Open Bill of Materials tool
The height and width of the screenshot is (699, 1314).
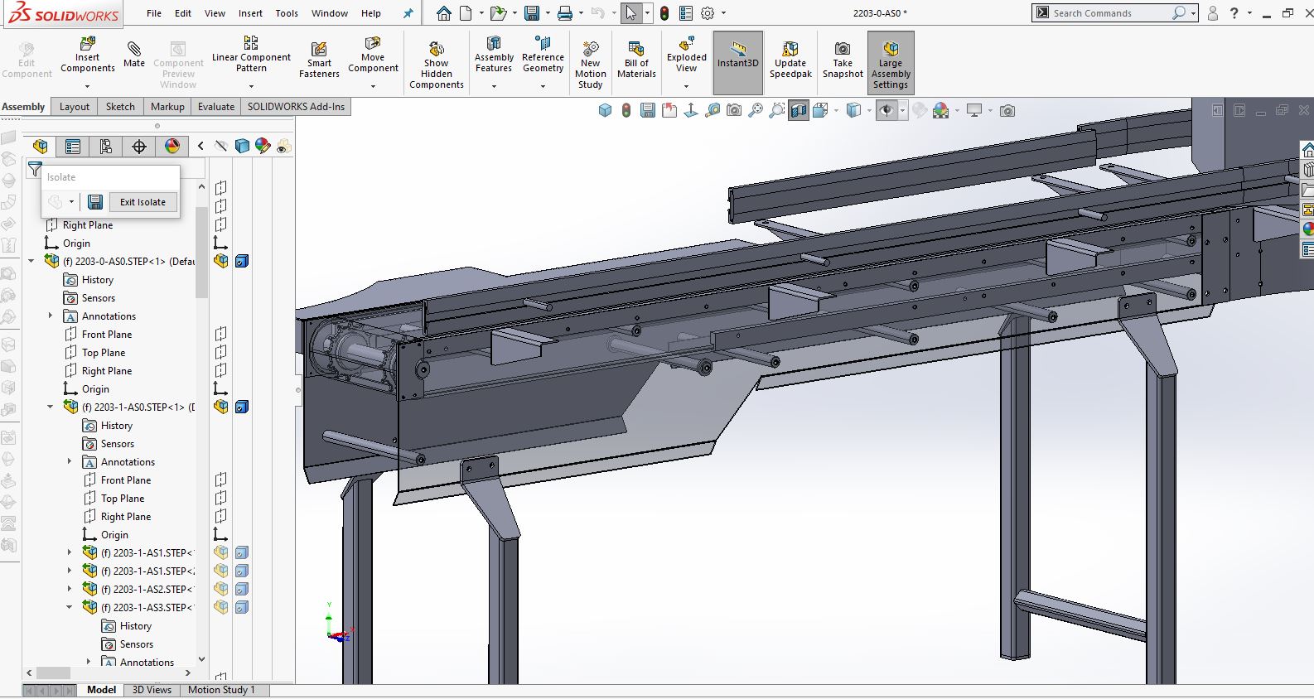click(636, 60)
